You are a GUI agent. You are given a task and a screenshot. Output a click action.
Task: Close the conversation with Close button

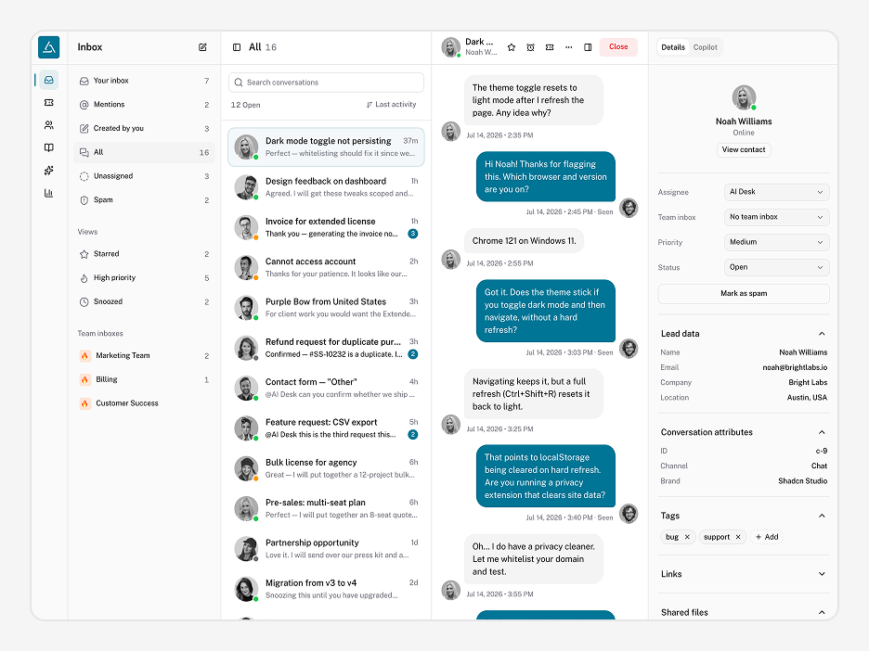tap(618, 47)
